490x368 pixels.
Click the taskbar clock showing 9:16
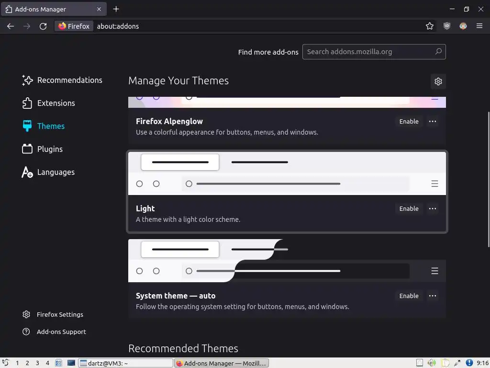tap(482, 363)
